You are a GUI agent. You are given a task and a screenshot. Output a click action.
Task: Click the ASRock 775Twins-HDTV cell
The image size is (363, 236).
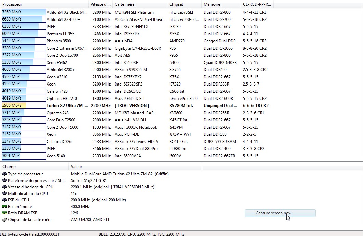[137, 141]
